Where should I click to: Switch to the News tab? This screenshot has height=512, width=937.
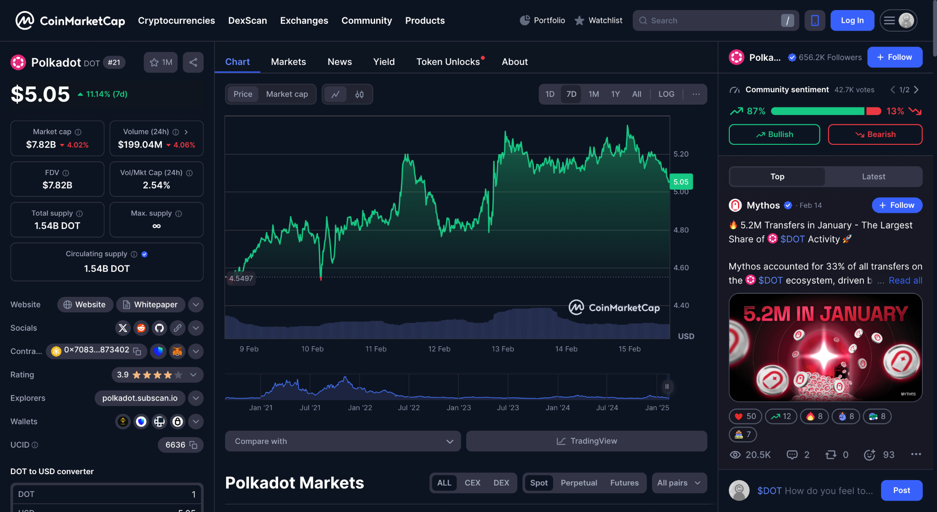339,62
